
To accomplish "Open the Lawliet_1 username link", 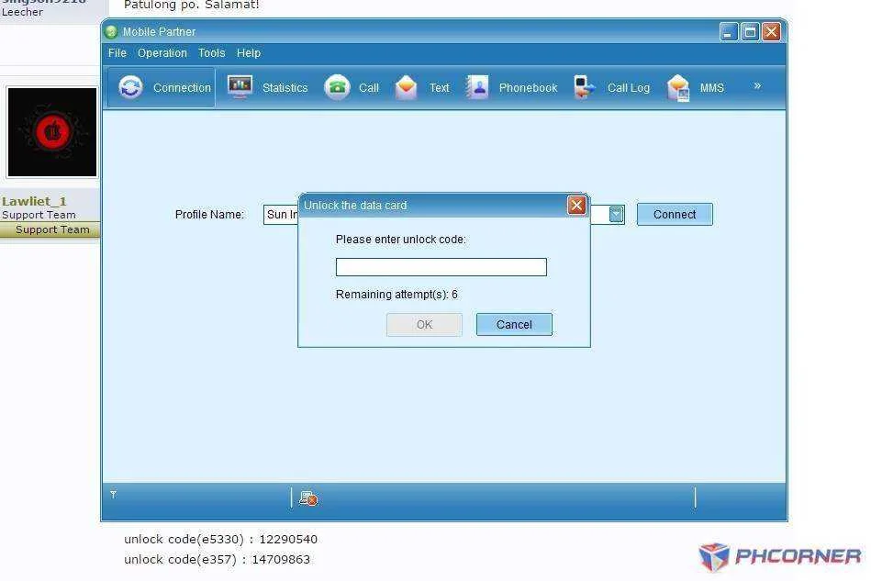I will [34, 201].
